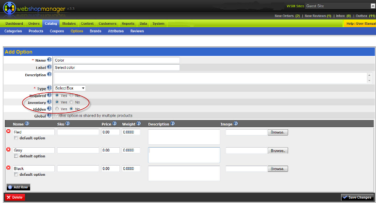Screen dimensions: 376x203
Task: Check default option for the Red row
Action: (16, 138)
